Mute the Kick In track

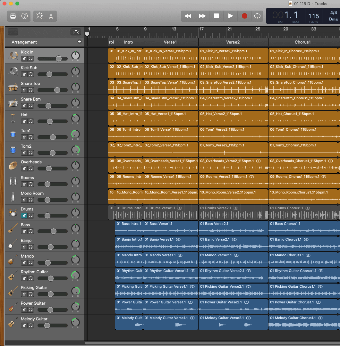coord(24,59)
